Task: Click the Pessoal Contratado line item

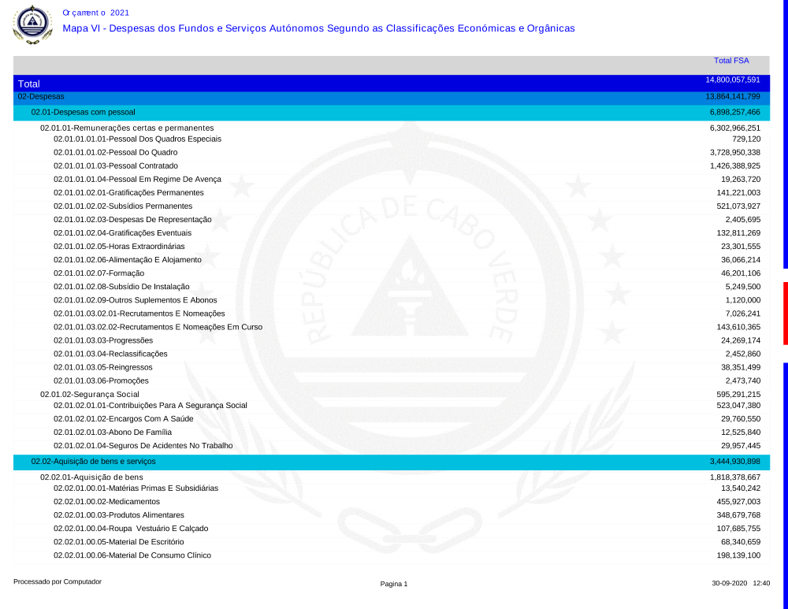Action: coord(115,166)
